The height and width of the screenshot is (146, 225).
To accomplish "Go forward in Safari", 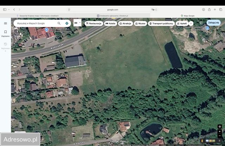I will coord(19,9).
